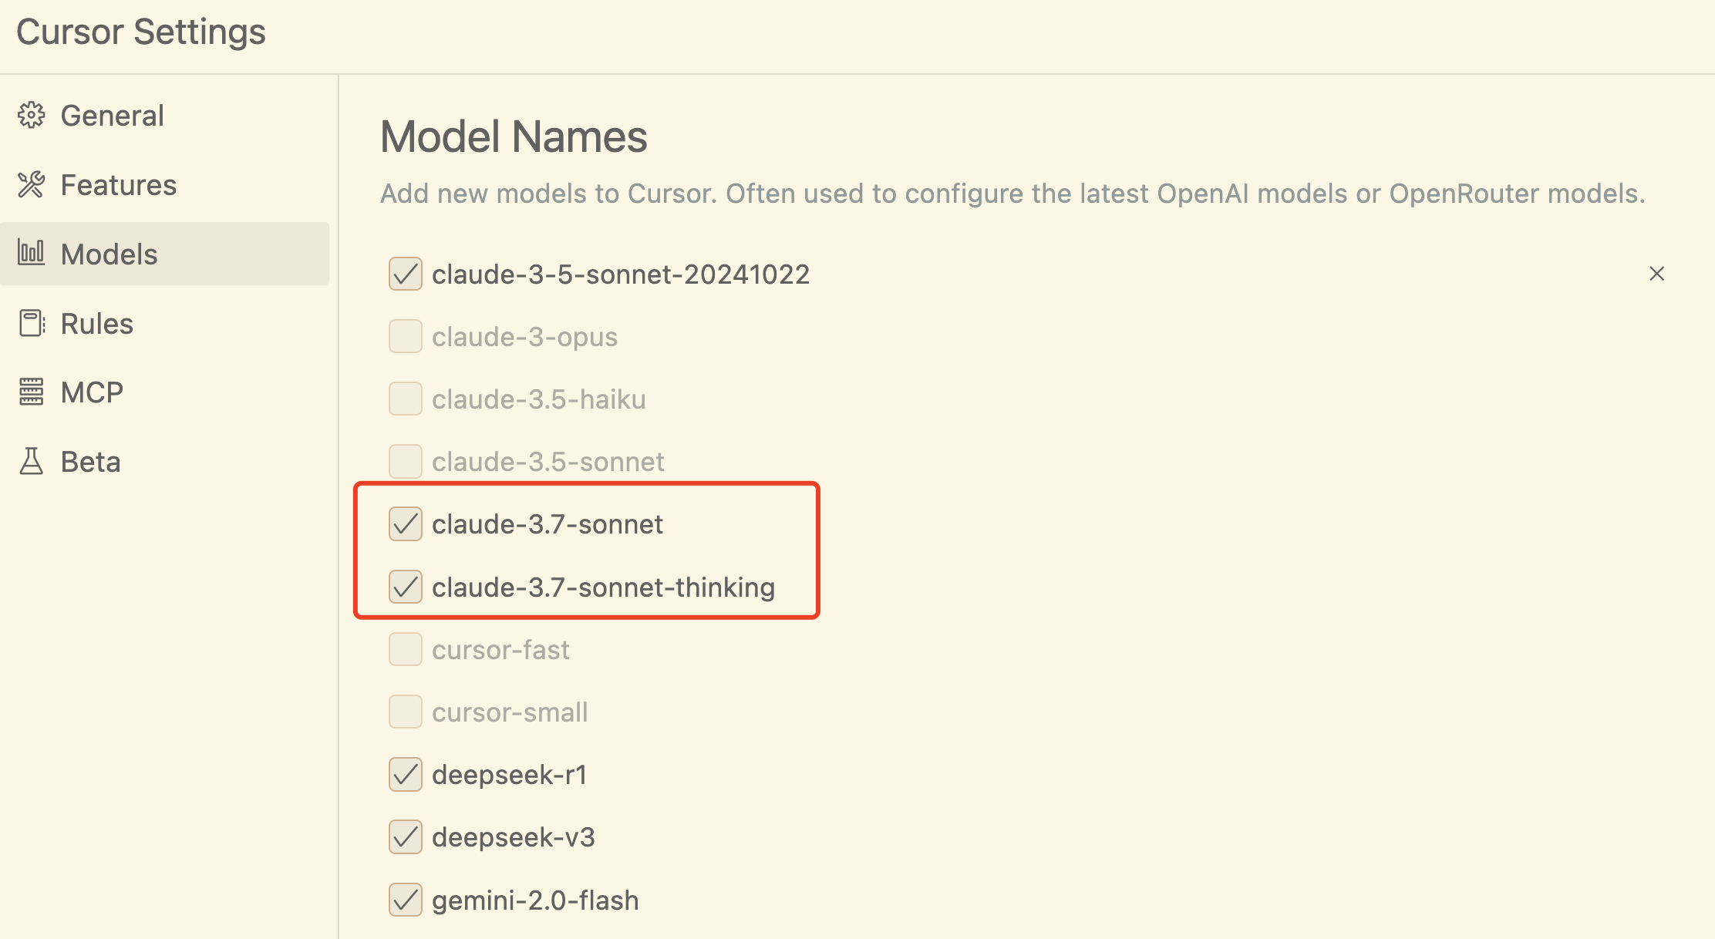The width and height of the screenshot is (1715, 939).
Task: Uncheck the claude-3.7-sonnet checkbox
Action: click(x=406, y=524)
